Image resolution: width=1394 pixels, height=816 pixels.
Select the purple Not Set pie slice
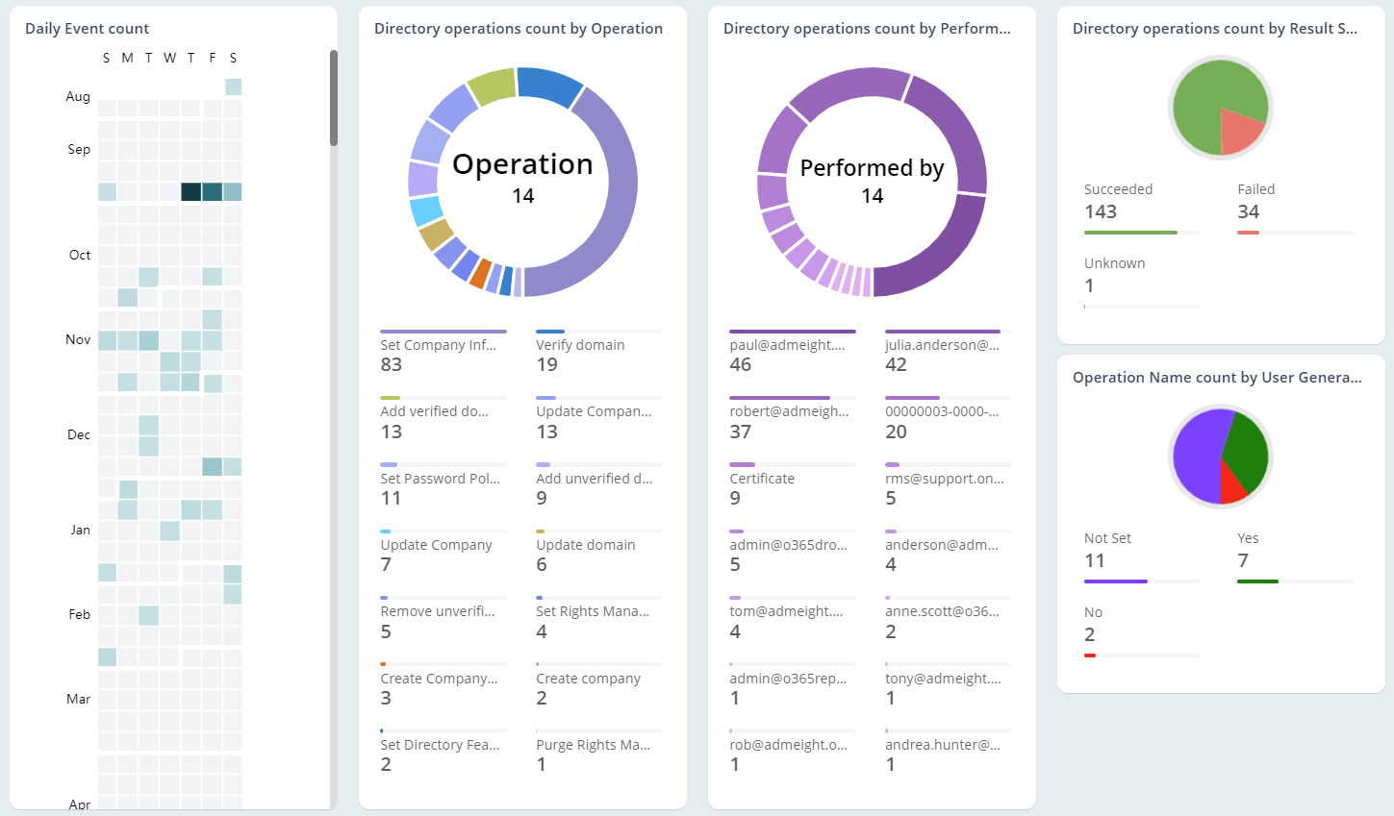pyautogui.click(x=1196, y=459)
